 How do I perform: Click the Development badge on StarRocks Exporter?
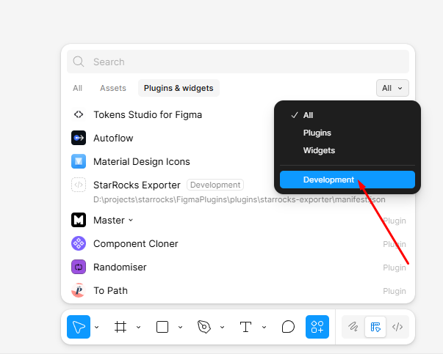[x=215, y=185]
